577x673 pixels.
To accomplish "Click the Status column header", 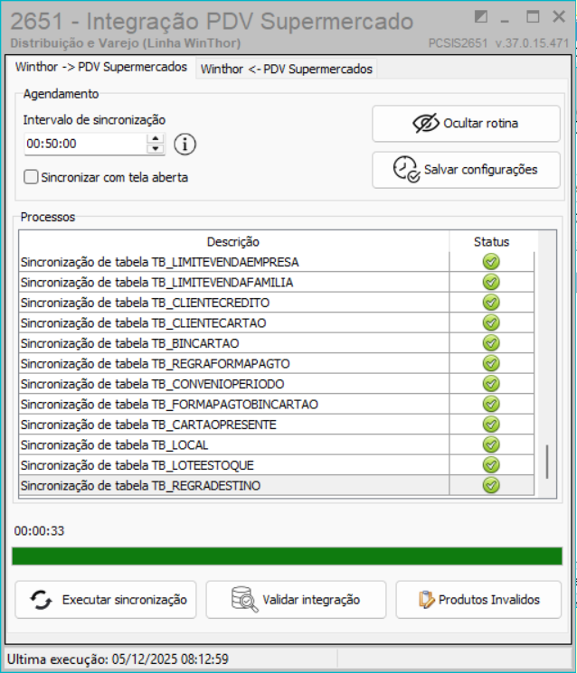I will (x=491, y=241).
